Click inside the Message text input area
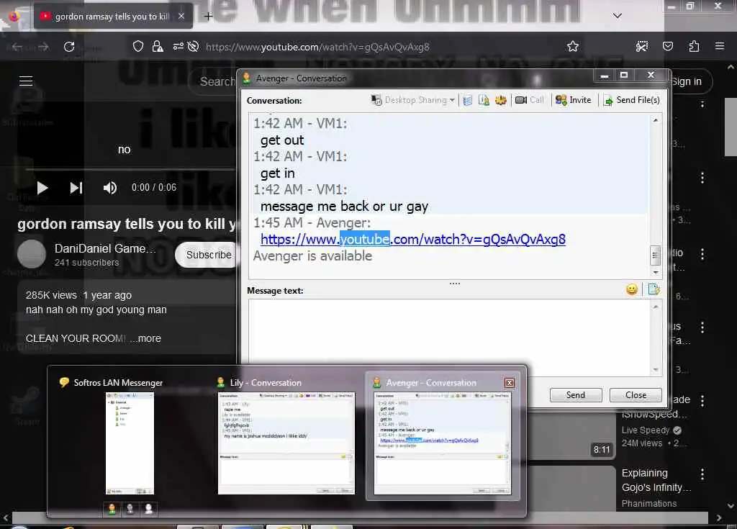 point(449,337)
